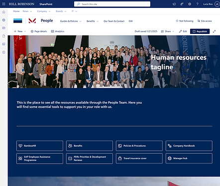Open the BambooHR quick link
The height and width of the screenshot is (186, 220).
40,146
